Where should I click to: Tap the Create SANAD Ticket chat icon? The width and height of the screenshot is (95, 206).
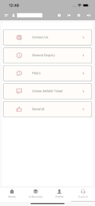click(19, 91)
